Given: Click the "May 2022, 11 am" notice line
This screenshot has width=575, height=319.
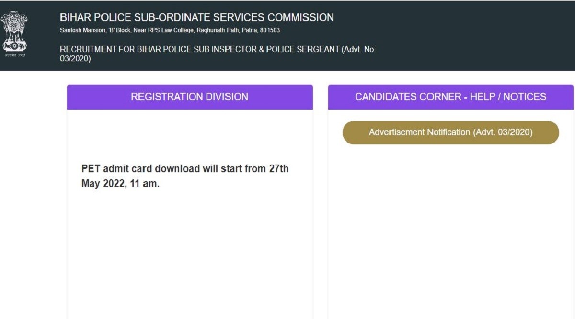Looking at the screenshot, I should pos(120,184).
